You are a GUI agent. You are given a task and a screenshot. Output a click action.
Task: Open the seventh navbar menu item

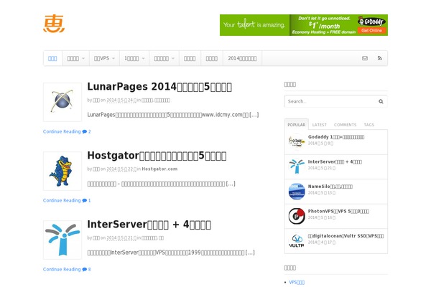click(212, 58)
